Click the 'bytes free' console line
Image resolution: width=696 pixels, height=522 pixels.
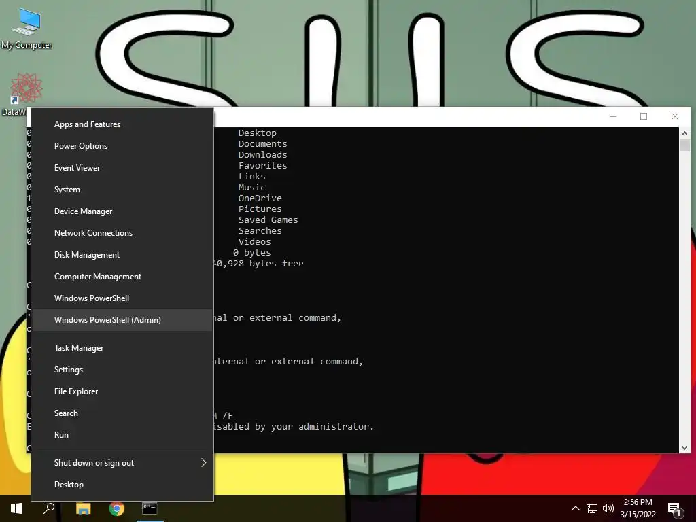259,263
